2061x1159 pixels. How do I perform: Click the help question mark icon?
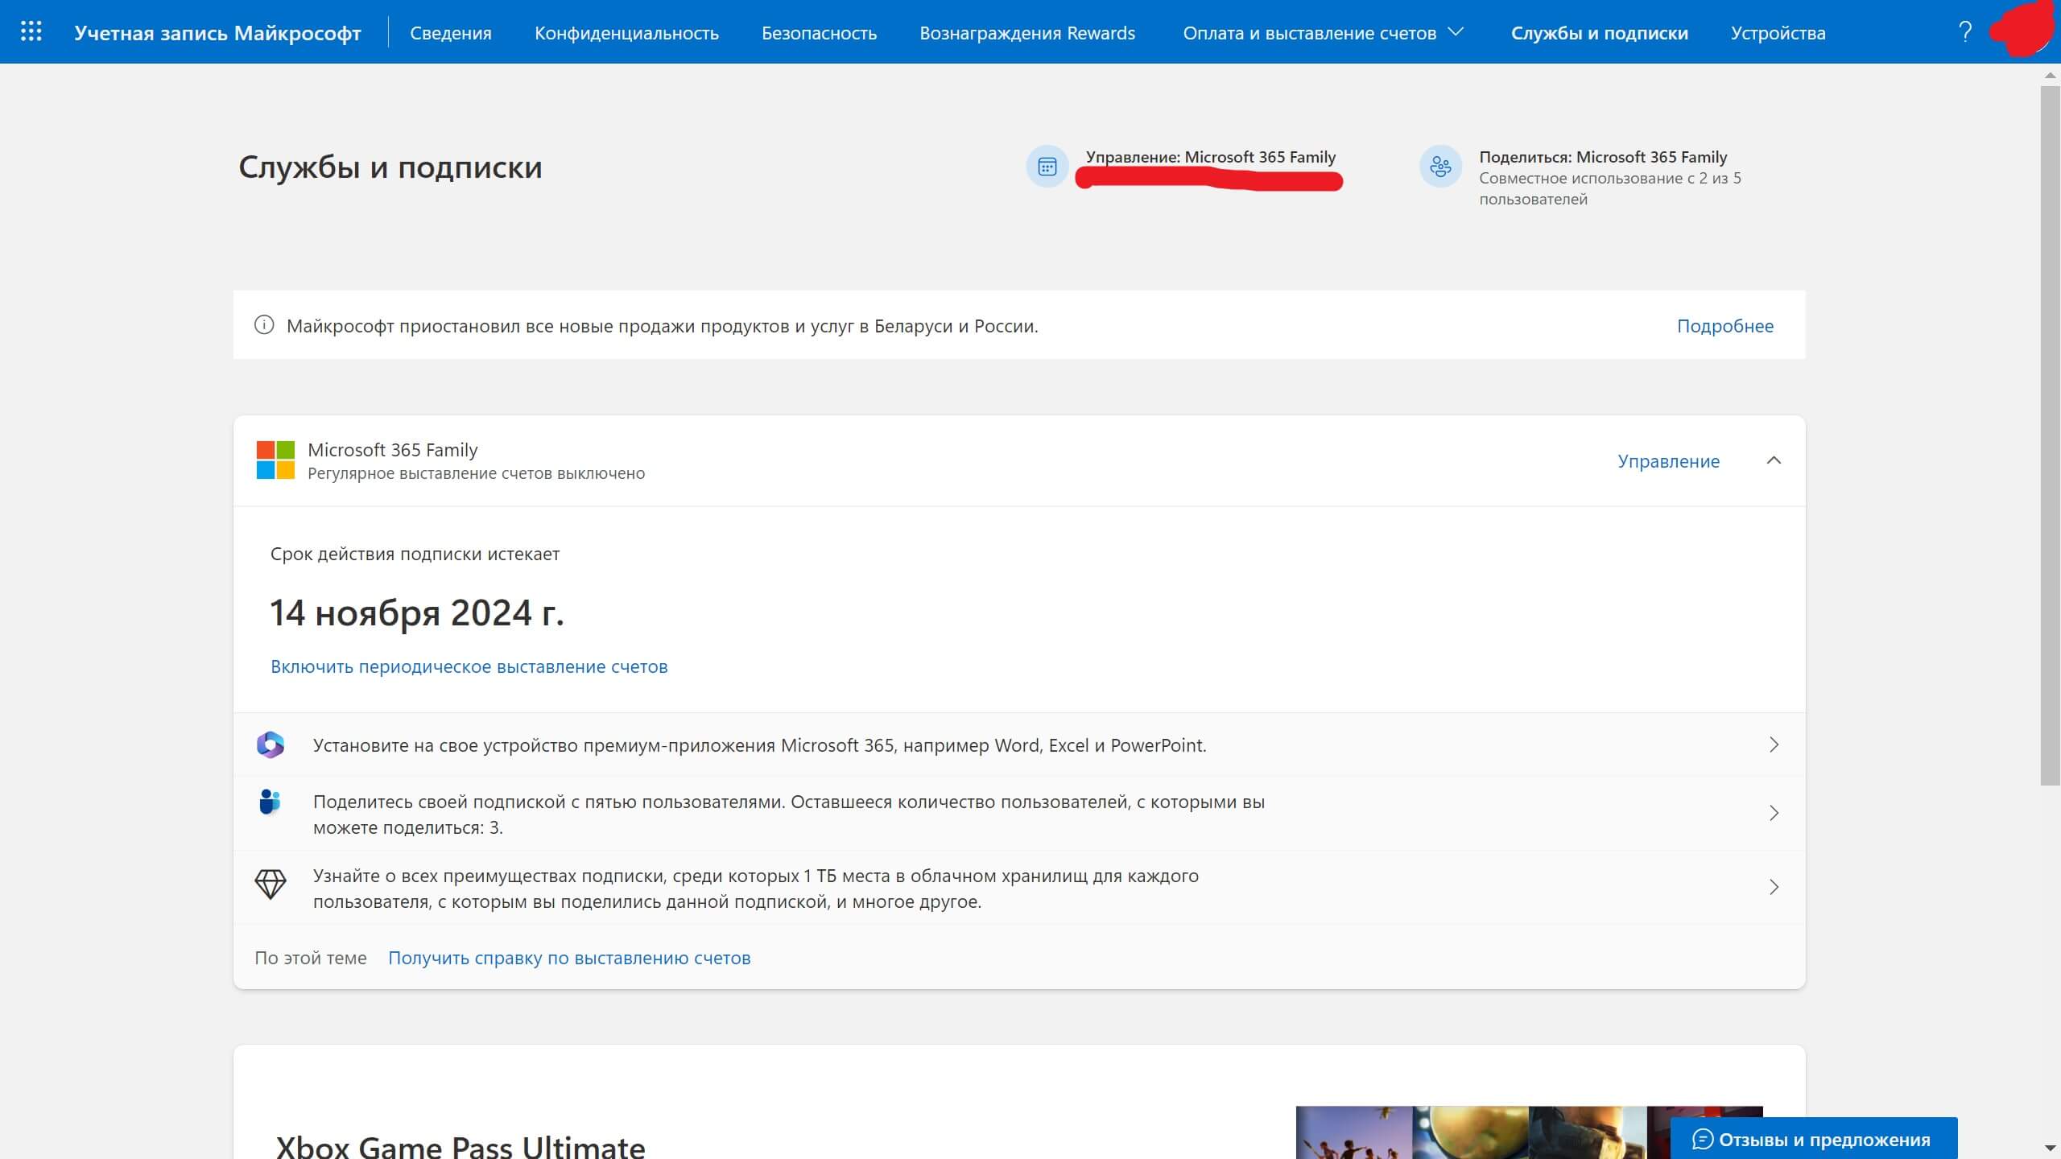click(x=1964, y=32)
